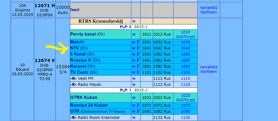Select the PLP: 0 8835-1 row

pyautogui.click(x=134, y=27)
